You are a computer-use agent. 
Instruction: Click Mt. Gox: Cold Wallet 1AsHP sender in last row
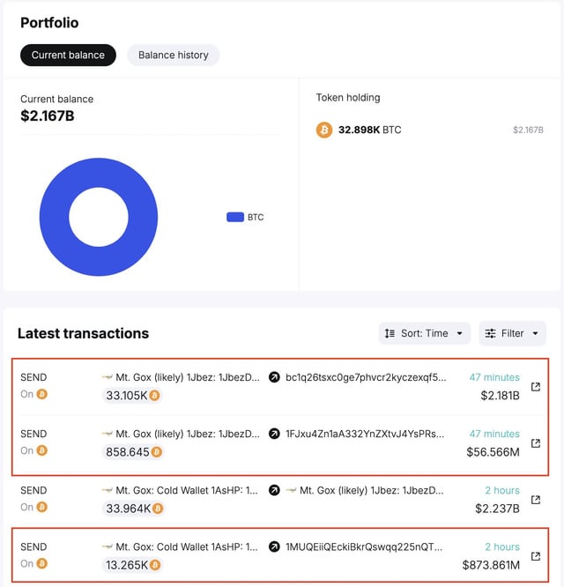point(187,546)
